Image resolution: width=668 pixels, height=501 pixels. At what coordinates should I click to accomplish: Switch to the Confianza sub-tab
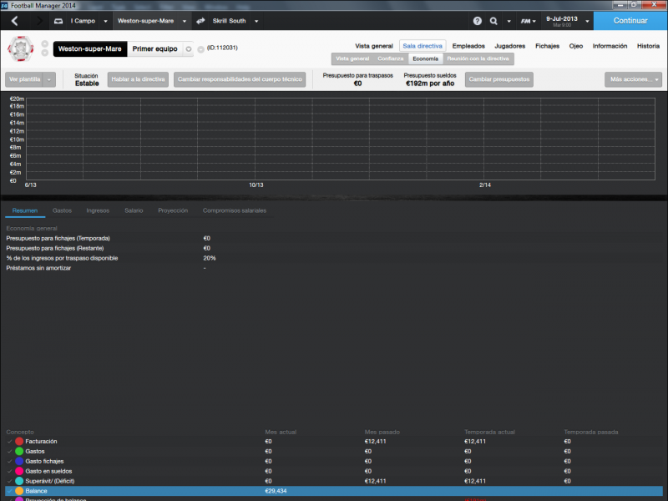391,58
